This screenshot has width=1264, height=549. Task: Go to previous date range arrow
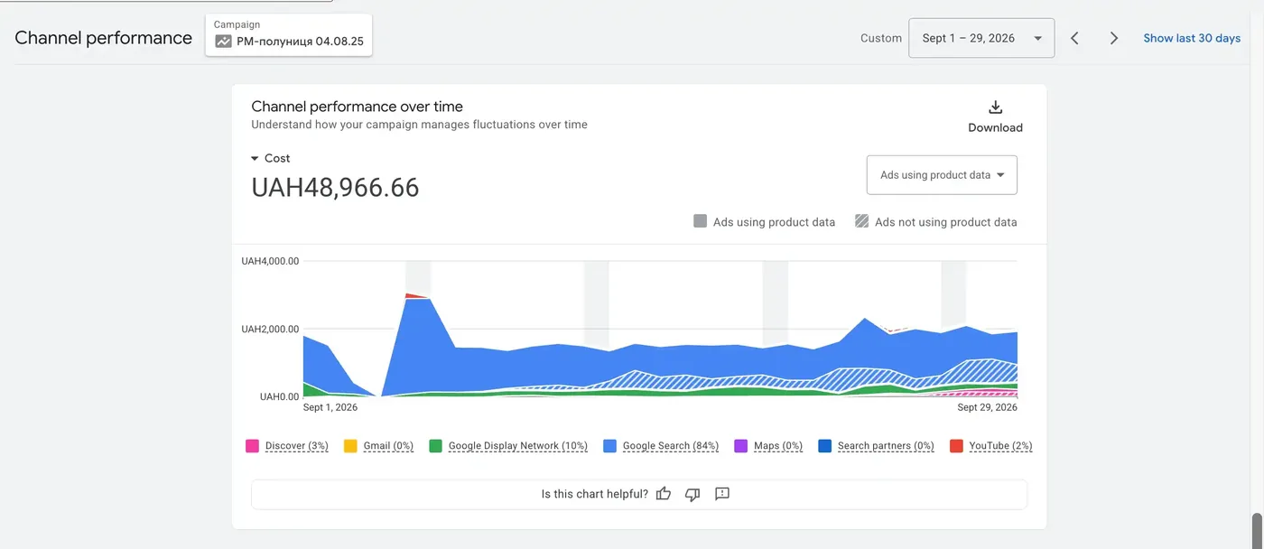click(1074, 38)
